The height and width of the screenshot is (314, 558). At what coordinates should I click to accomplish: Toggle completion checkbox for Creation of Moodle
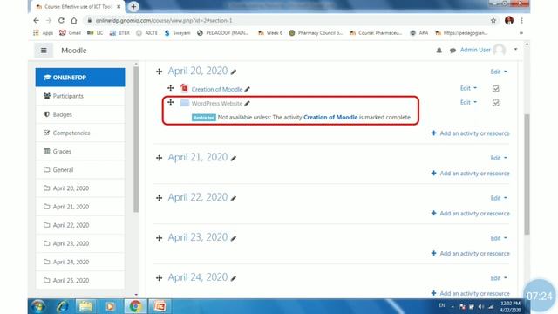coord(496,89)
